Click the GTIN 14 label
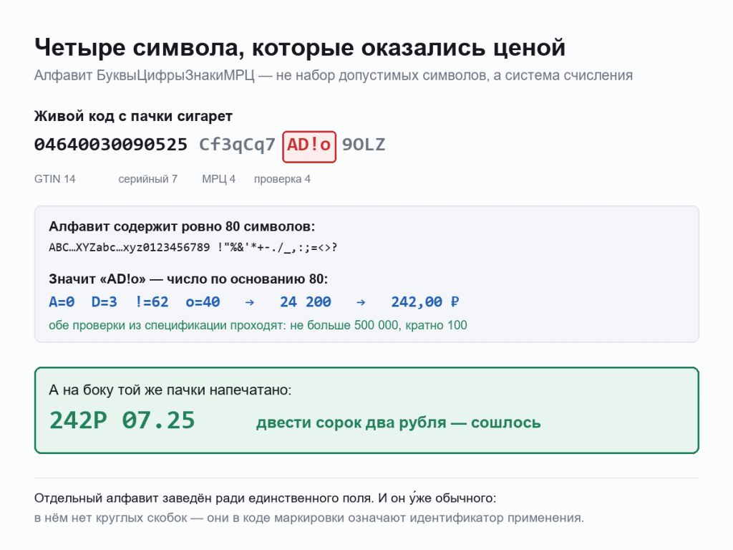The width and height of the screenshot is (733, 550). (x=54, y=179)
